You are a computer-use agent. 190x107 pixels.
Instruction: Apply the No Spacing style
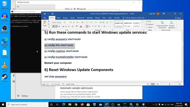pos(128,24)
